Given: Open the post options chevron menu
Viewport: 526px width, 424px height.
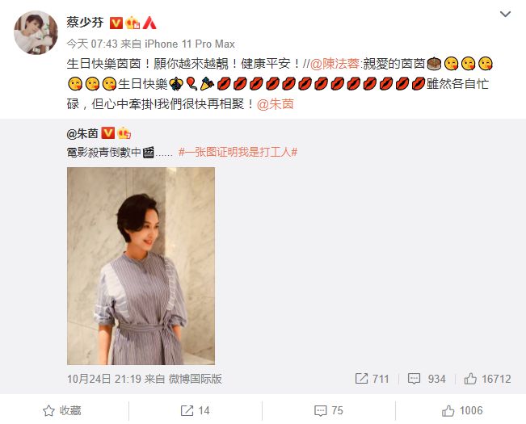Looking at the screenshot, I should click(505, 14).
